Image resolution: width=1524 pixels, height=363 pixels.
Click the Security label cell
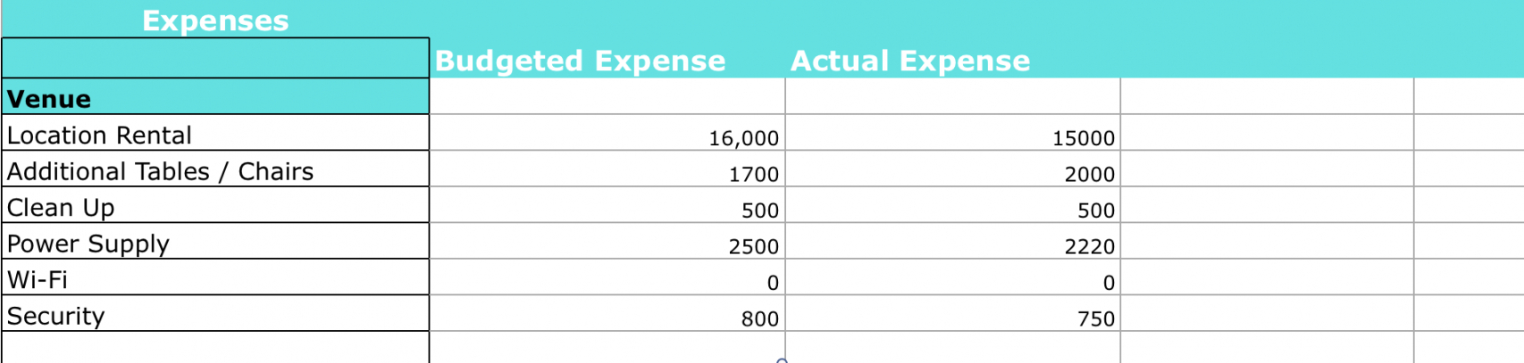[x=215, y=315]
